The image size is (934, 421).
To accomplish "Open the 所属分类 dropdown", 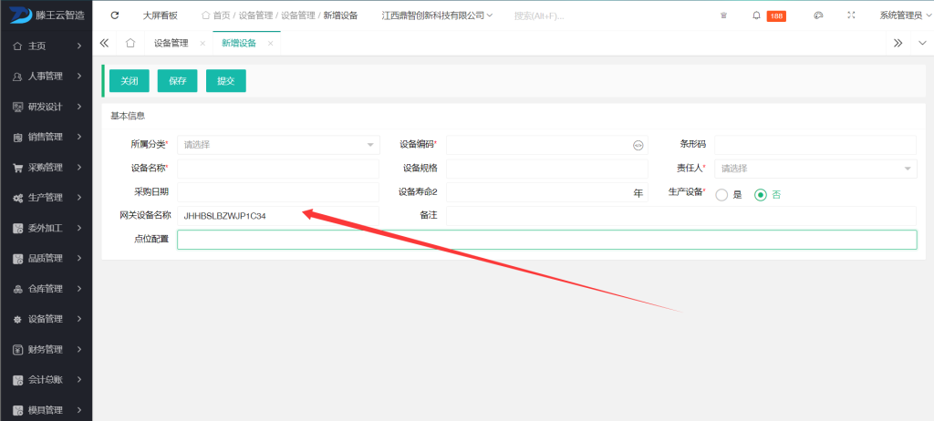I will pos(278,145).
